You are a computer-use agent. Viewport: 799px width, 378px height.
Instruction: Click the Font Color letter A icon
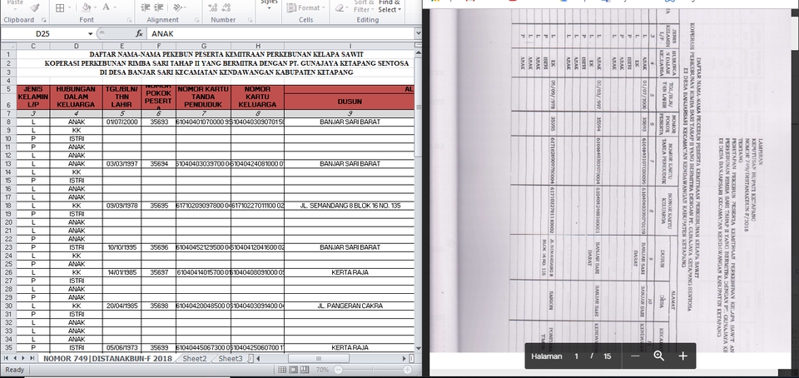[x=106, y=7]
